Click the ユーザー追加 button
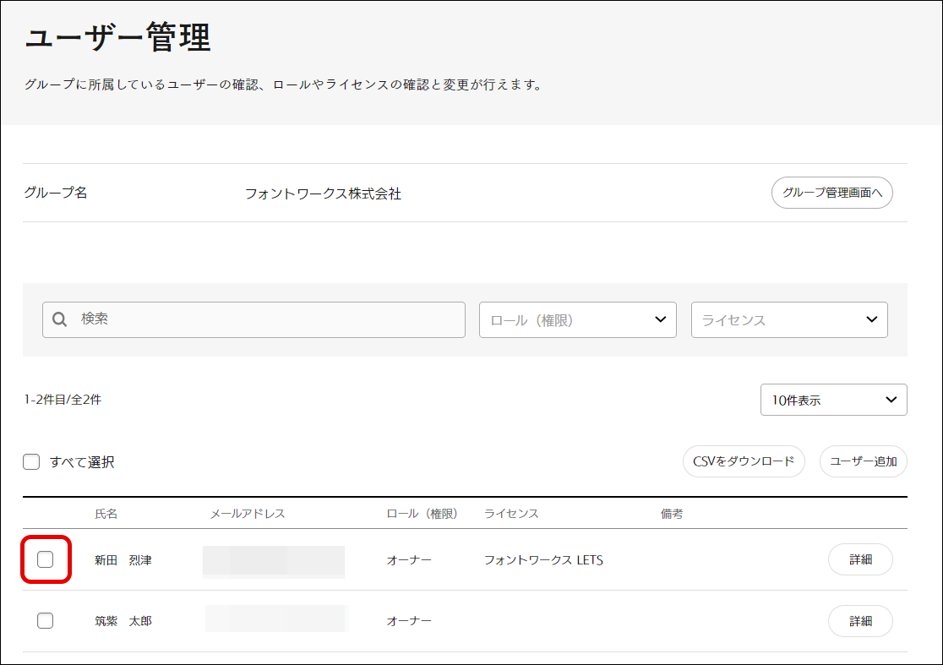This screenshot has width=943, height=665. point(863,461)
